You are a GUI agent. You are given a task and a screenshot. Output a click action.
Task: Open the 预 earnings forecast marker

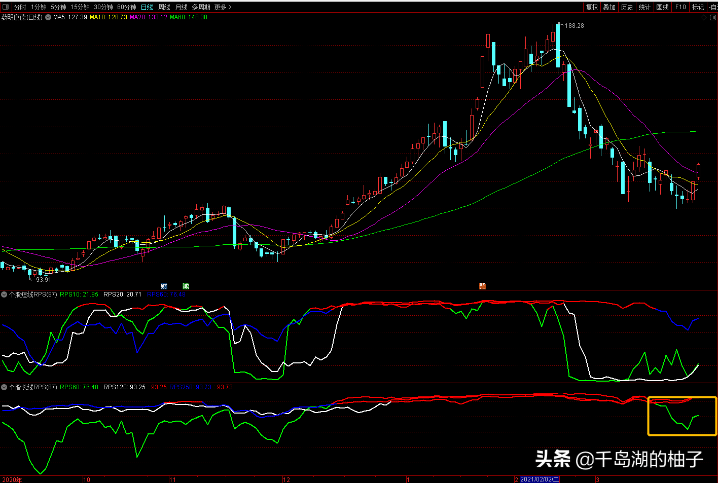pyautogui.click(x=482, y=286)
